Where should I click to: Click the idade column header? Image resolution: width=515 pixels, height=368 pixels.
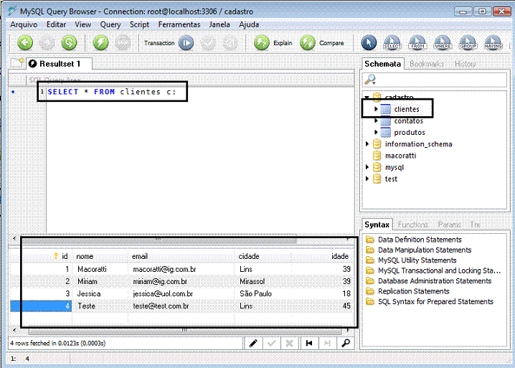coord(321,256)
